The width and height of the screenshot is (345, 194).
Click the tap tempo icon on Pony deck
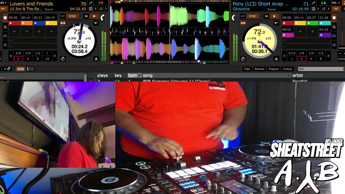click(243, 59)
